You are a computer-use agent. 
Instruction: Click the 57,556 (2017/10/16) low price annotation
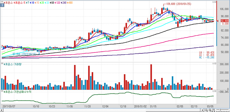(x=25, y=54)
